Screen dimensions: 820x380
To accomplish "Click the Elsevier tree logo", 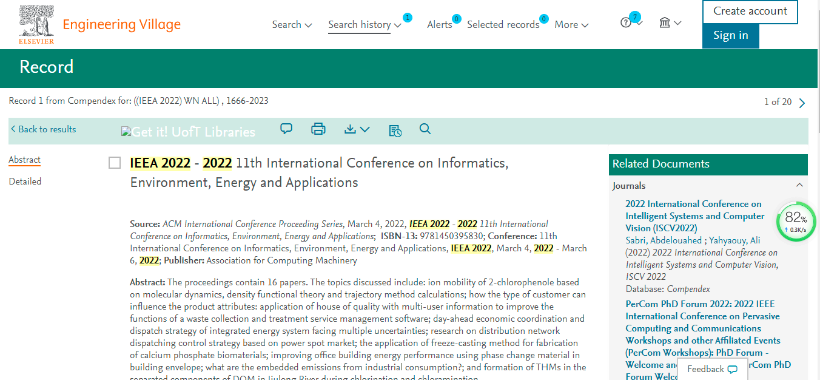I will click(36, 24).
